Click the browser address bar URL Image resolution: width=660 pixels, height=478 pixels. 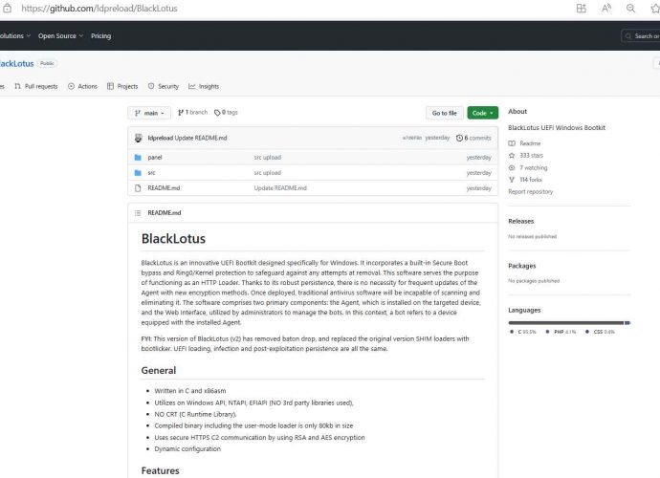point(99,8)
